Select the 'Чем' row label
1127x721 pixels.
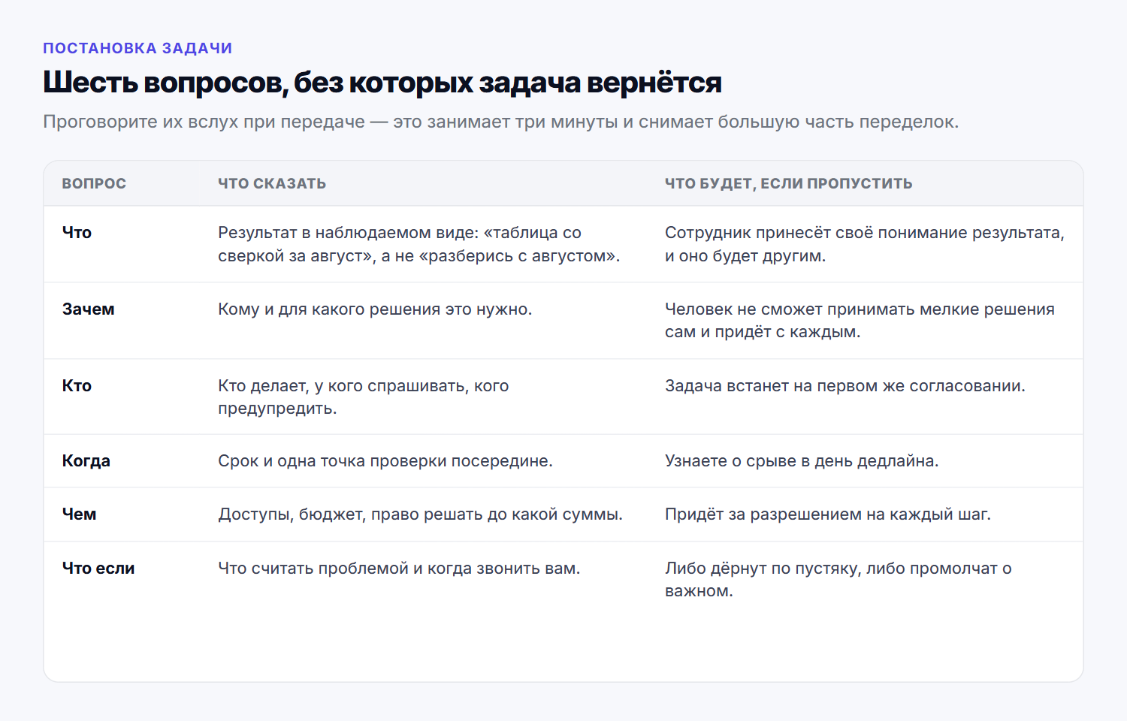[x=79, y=514]
